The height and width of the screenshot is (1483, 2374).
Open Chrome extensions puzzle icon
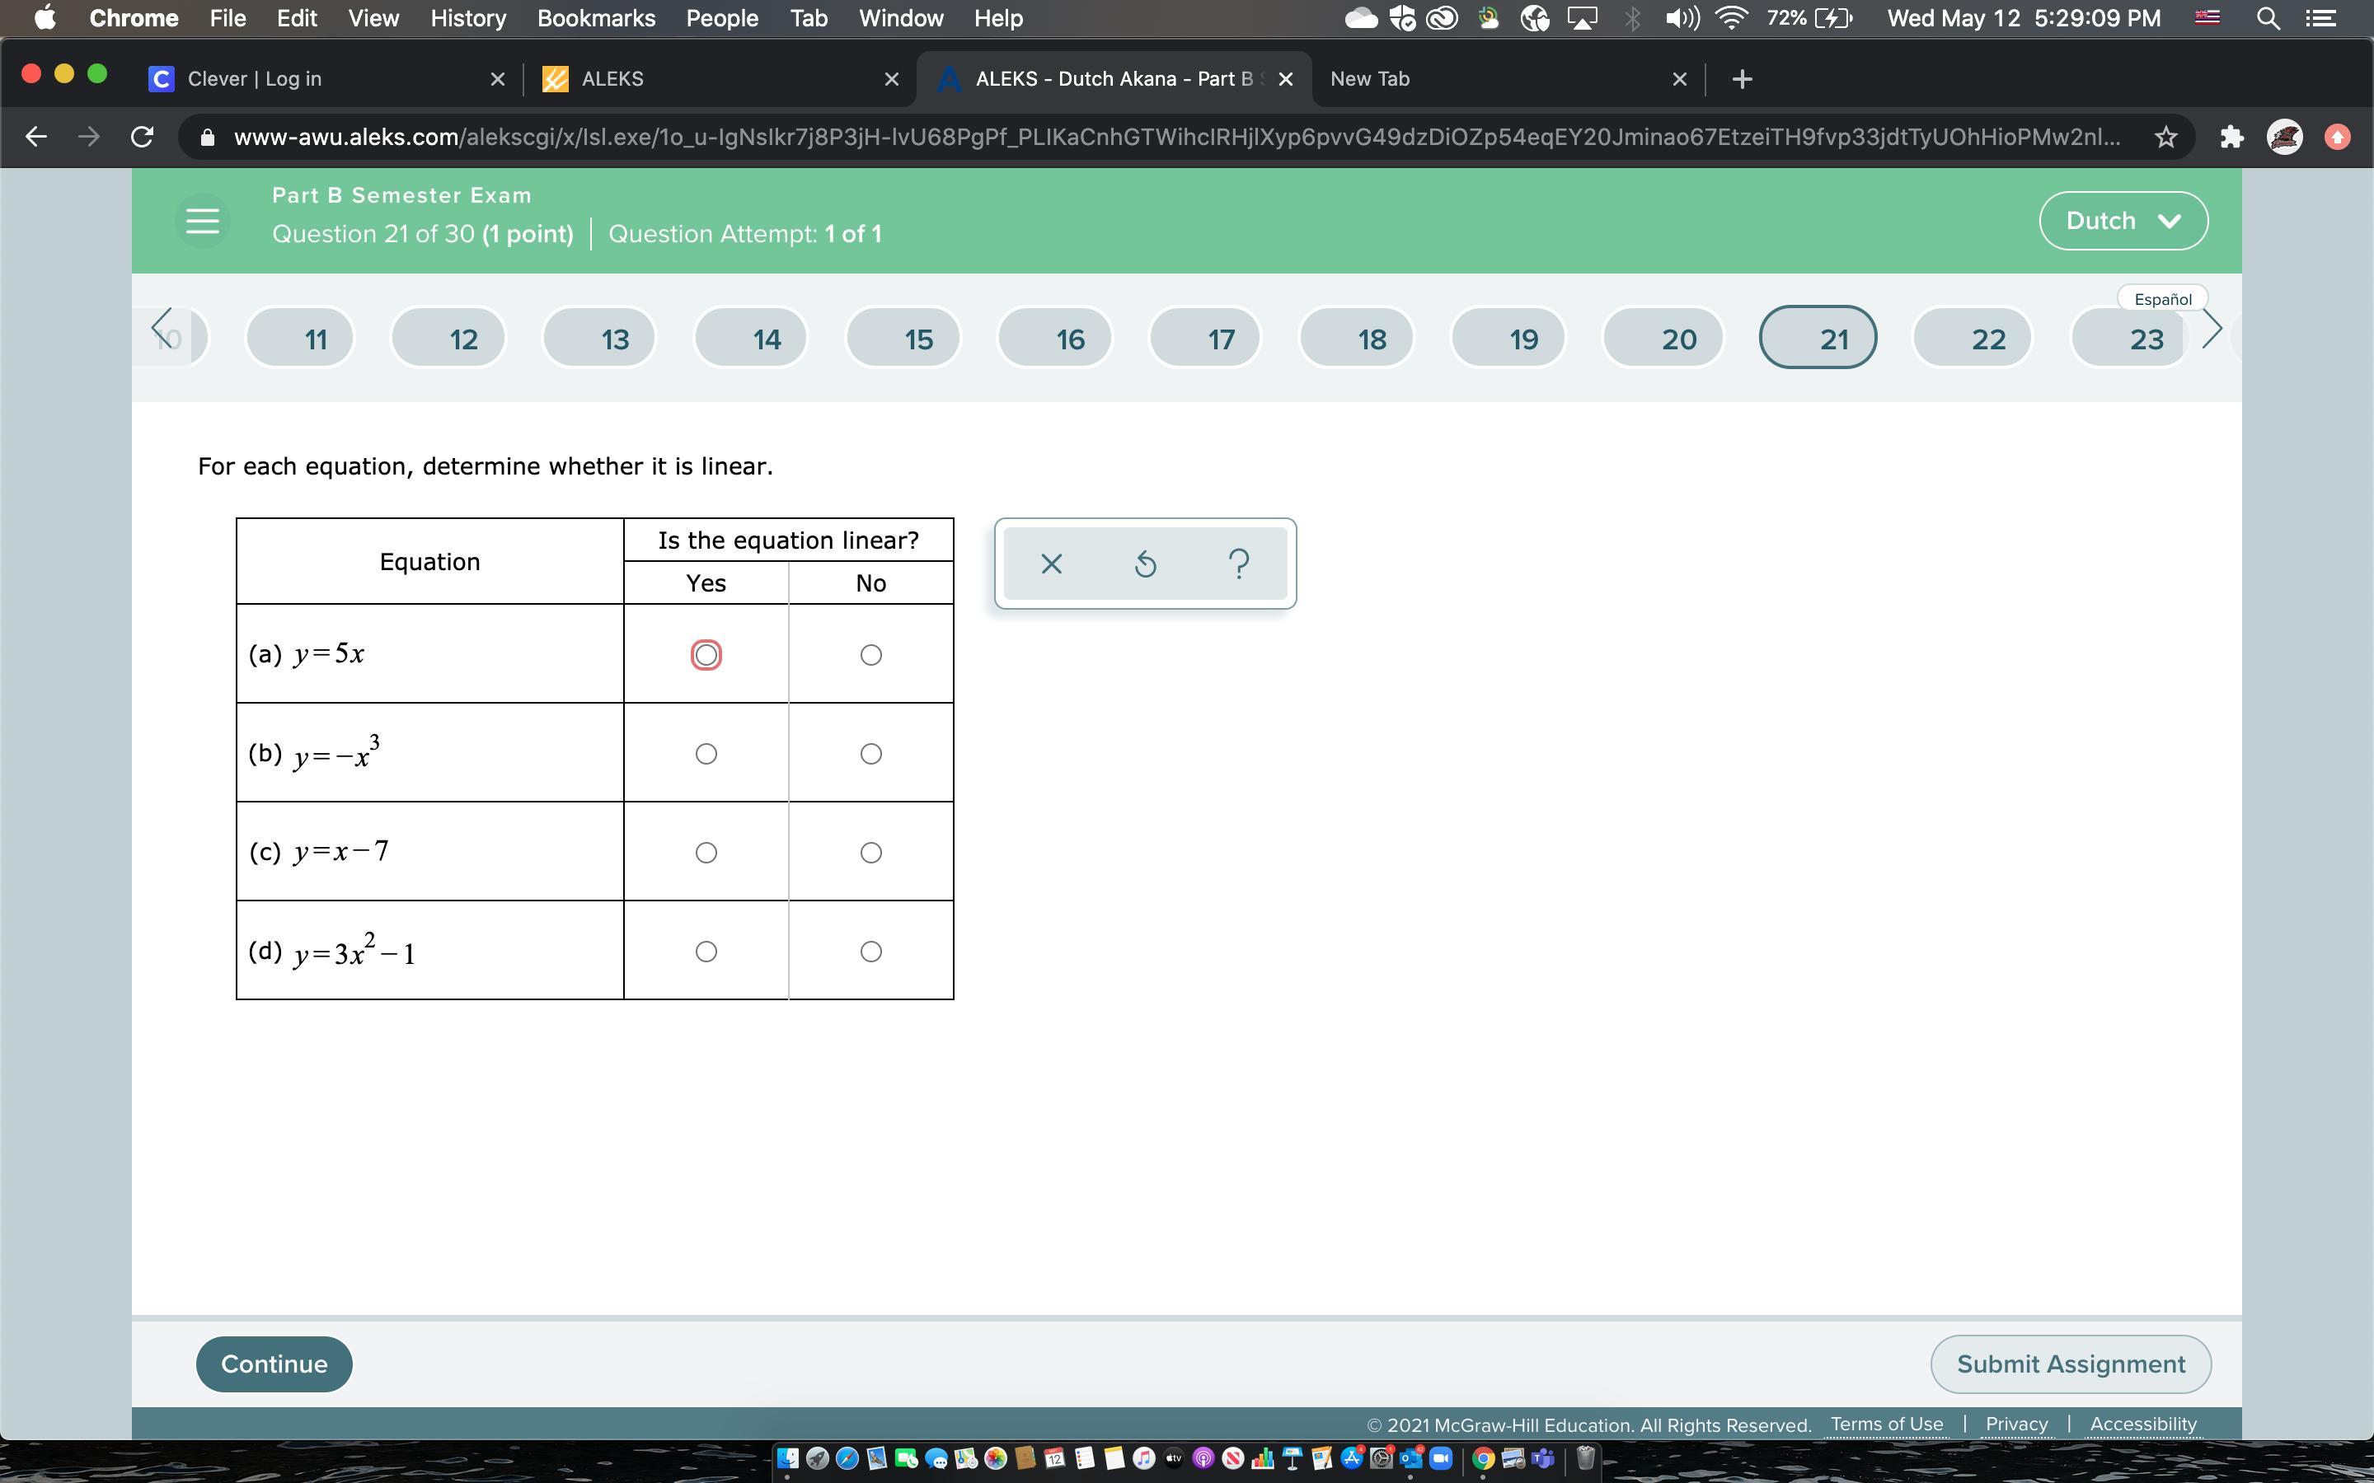pyautogui.click(x=2231, y=138)
